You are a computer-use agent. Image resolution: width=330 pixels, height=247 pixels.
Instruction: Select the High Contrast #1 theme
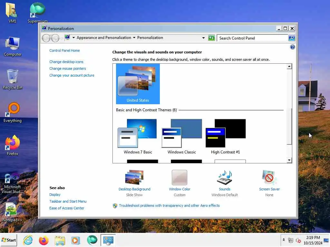[x=225, y=136]
